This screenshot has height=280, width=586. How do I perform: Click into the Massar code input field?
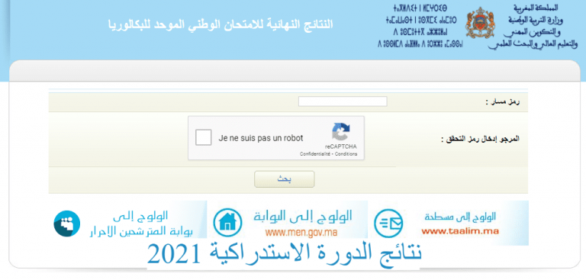tap(343, 101)
